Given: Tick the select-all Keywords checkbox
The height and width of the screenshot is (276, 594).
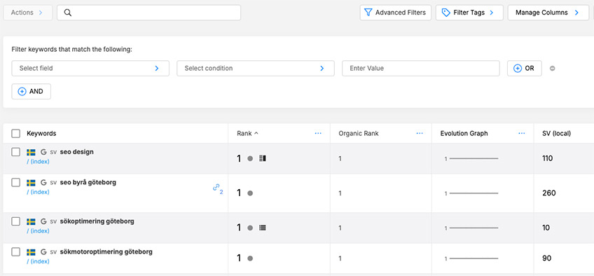Looking at the screenshot, I should click(x=15, y=133).
